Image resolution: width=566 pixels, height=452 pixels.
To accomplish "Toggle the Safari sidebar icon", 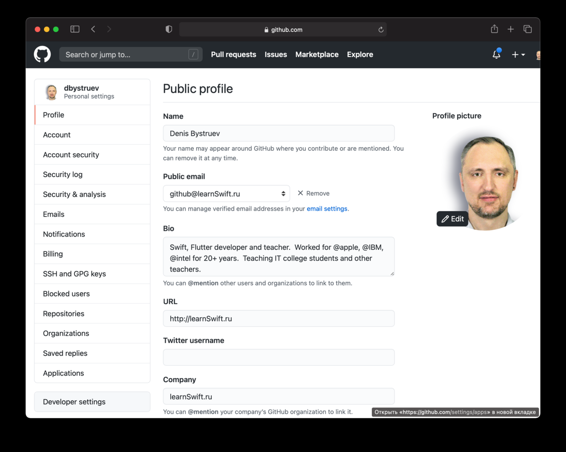I will (x=75, y=29).
